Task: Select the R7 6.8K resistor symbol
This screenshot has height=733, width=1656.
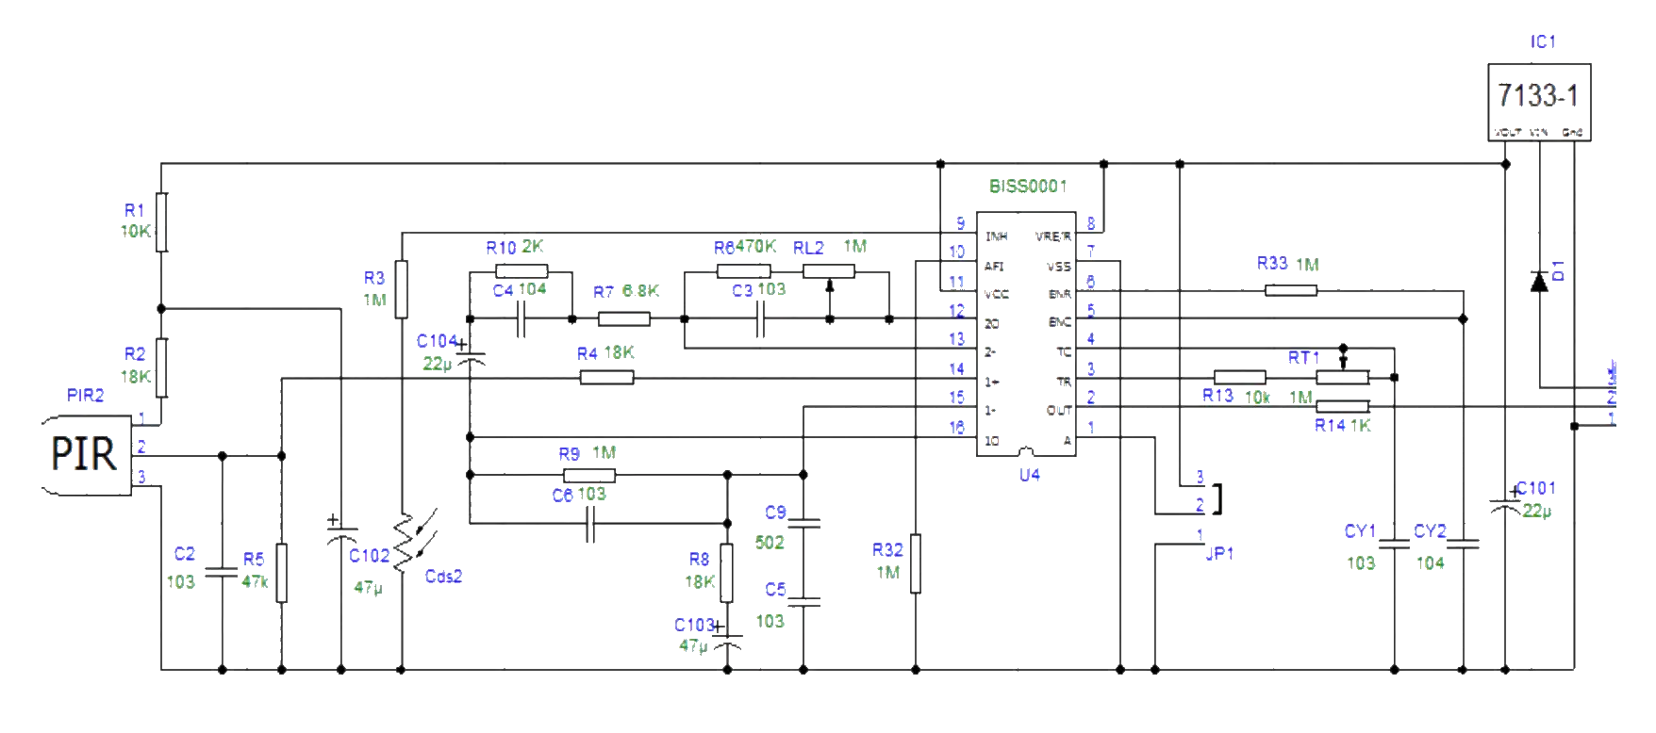Action: [623, 319]
